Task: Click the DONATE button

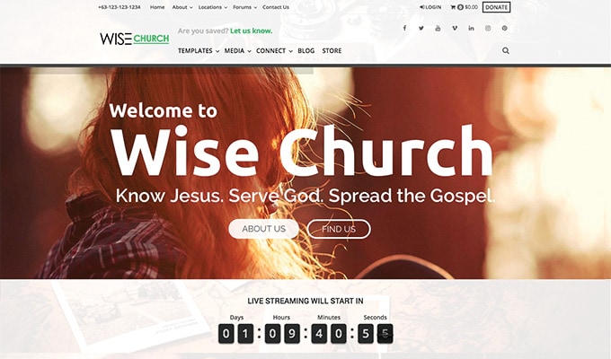Action: (x=496, y=7)
